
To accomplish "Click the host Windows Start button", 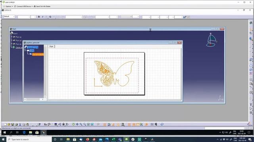I will (3, 139).
